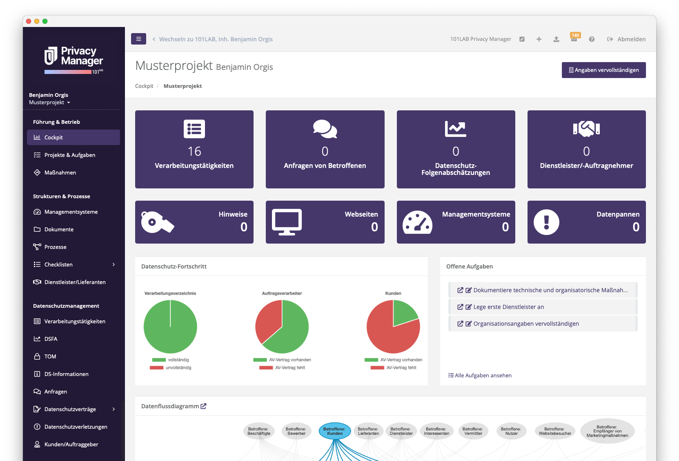679x461 pixels.
Task: Click the help question mark icon
Action: 591,39
